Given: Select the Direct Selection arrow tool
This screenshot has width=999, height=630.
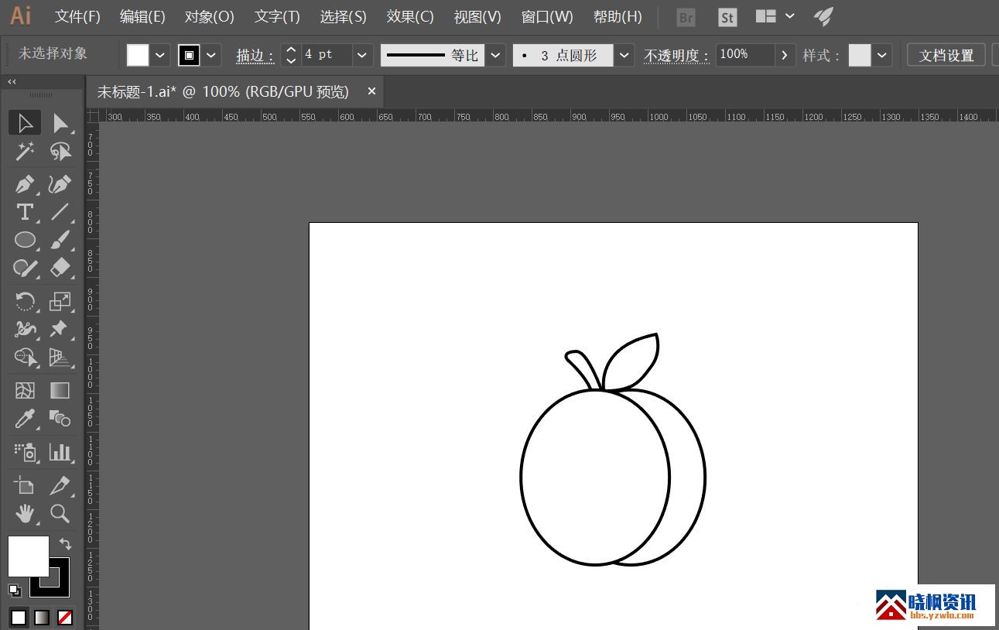Looking at the screenshot, I should point(60,123).
